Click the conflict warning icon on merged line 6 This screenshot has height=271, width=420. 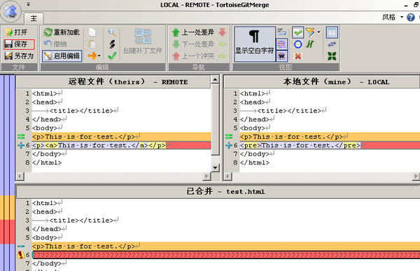pyautogui.click(x=20, y=255)
